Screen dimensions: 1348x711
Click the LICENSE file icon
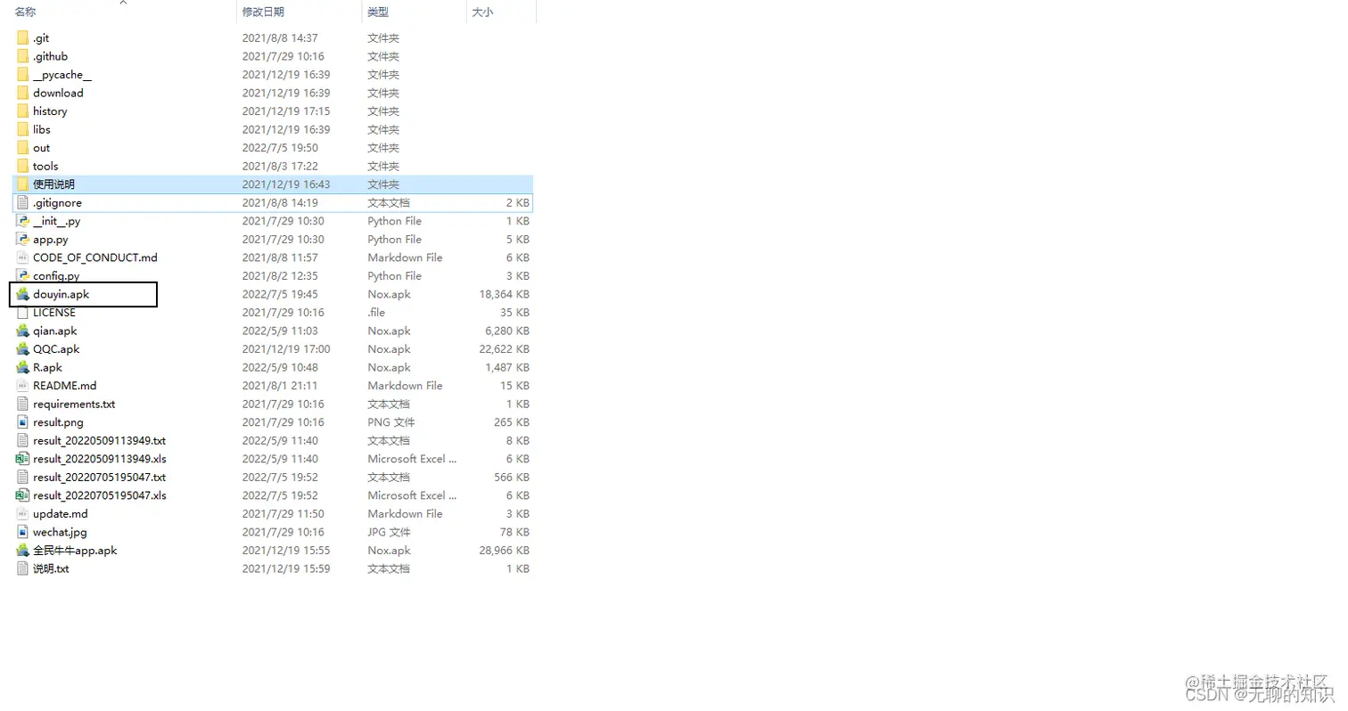click(23, 313)
